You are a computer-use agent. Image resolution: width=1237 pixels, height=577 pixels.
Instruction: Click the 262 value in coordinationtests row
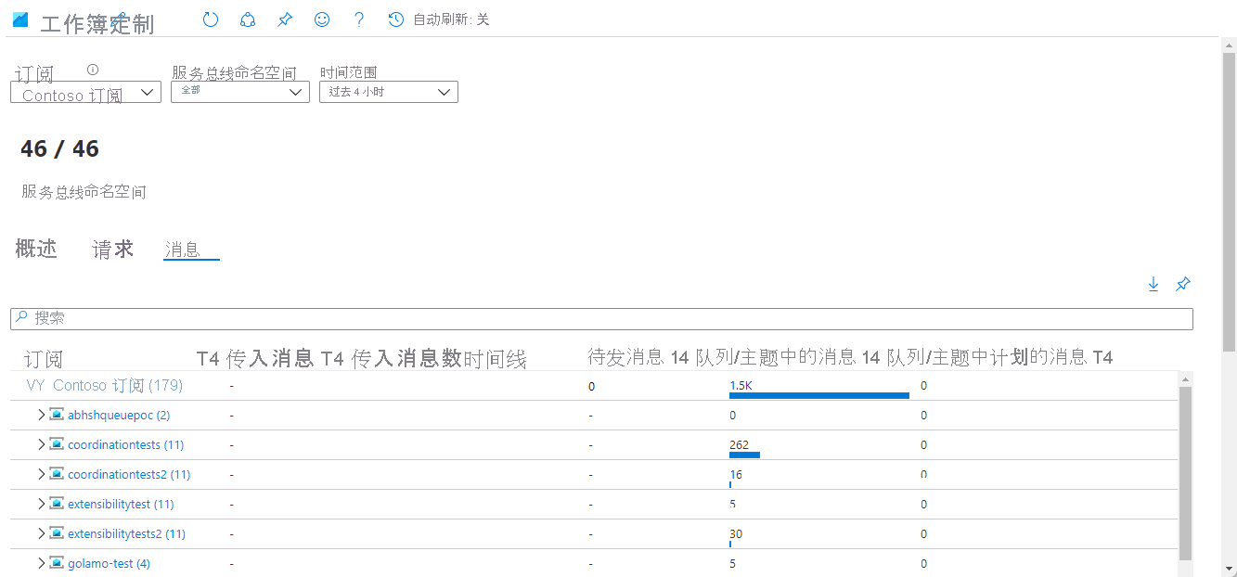point(740,444)
